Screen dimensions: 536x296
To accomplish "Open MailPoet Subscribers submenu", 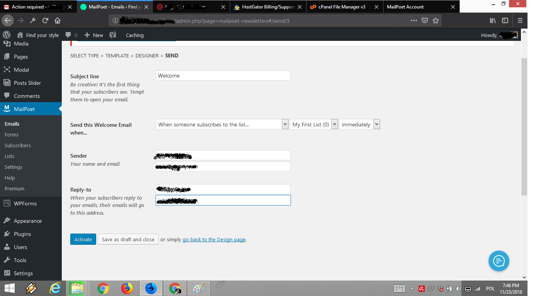I will [18, 145].
